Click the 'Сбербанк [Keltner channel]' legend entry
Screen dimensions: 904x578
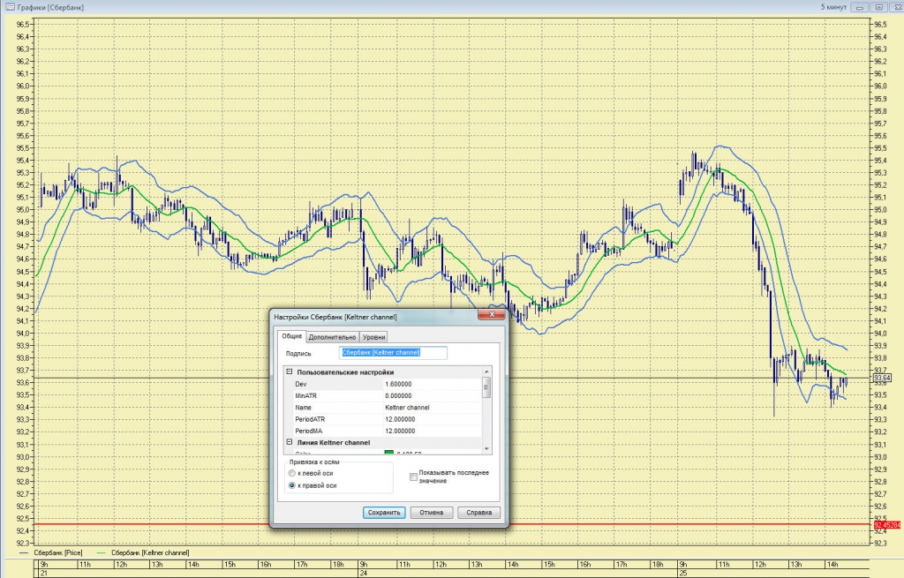pos(150,552)
